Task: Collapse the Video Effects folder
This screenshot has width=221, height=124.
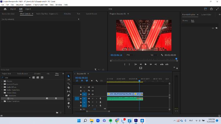Action: point(2,93)
